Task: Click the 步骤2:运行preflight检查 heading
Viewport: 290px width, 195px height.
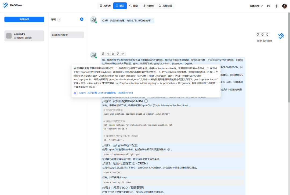Action: tap(120, 145)
